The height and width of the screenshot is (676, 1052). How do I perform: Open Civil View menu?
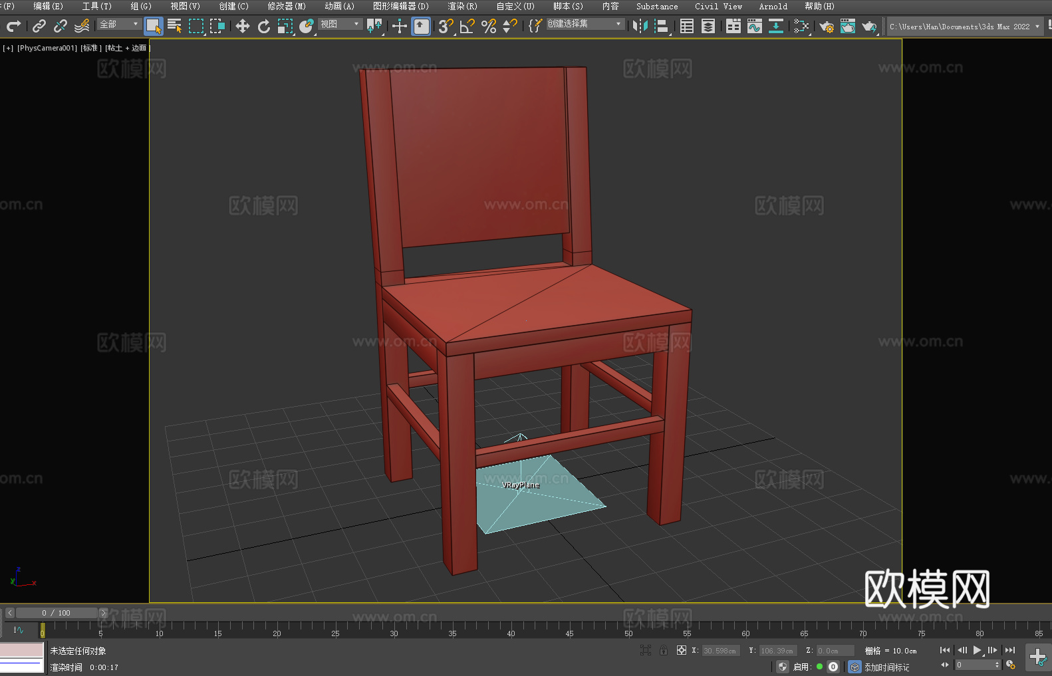point(718,6)
